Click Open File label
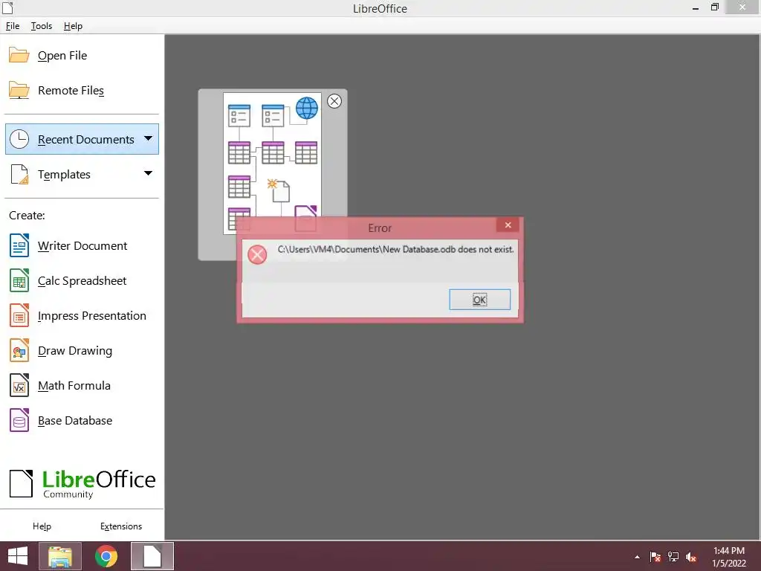Image resolution: width=761 pixels, height=571 pixels. point(62,55)
